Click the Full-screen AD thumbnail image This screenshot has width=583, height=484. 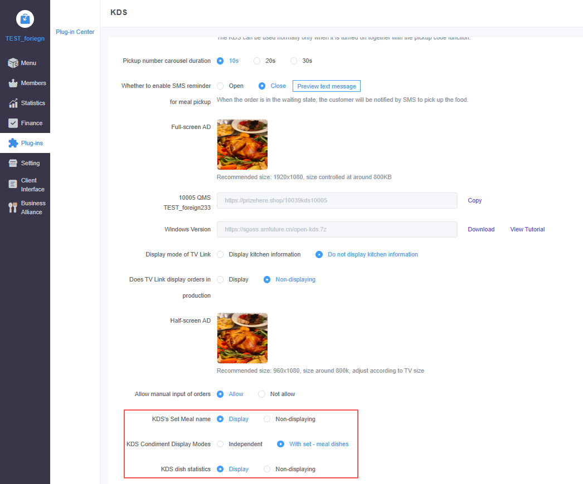[242, 145]
